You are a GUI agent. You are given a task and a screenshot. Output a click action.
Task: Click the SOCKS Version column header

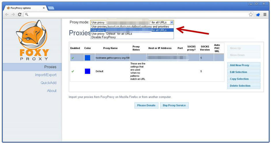[205, 48]
